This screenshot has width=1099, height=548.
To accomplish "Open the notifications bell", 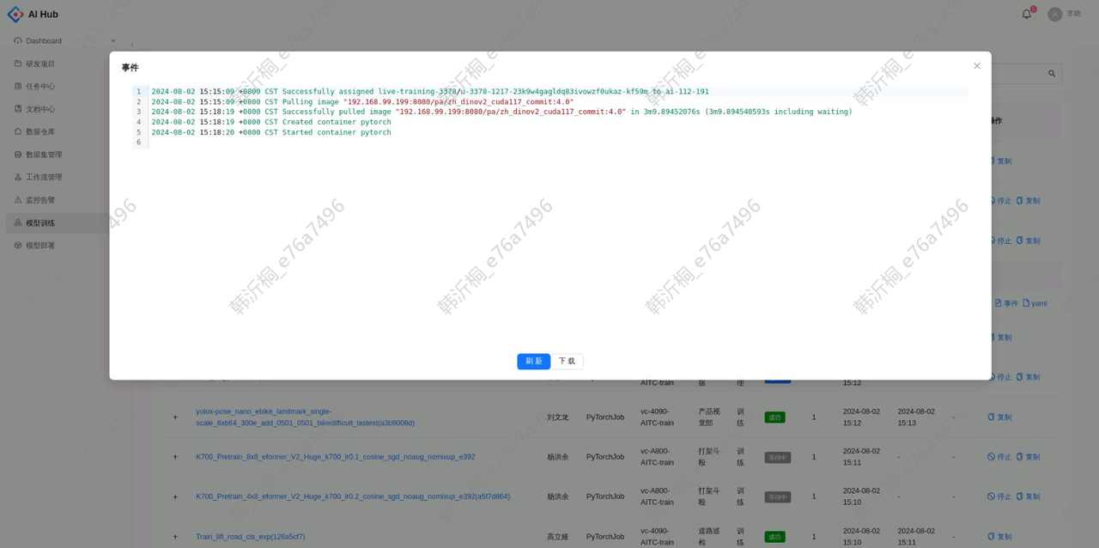I will tap(1026, 14).
